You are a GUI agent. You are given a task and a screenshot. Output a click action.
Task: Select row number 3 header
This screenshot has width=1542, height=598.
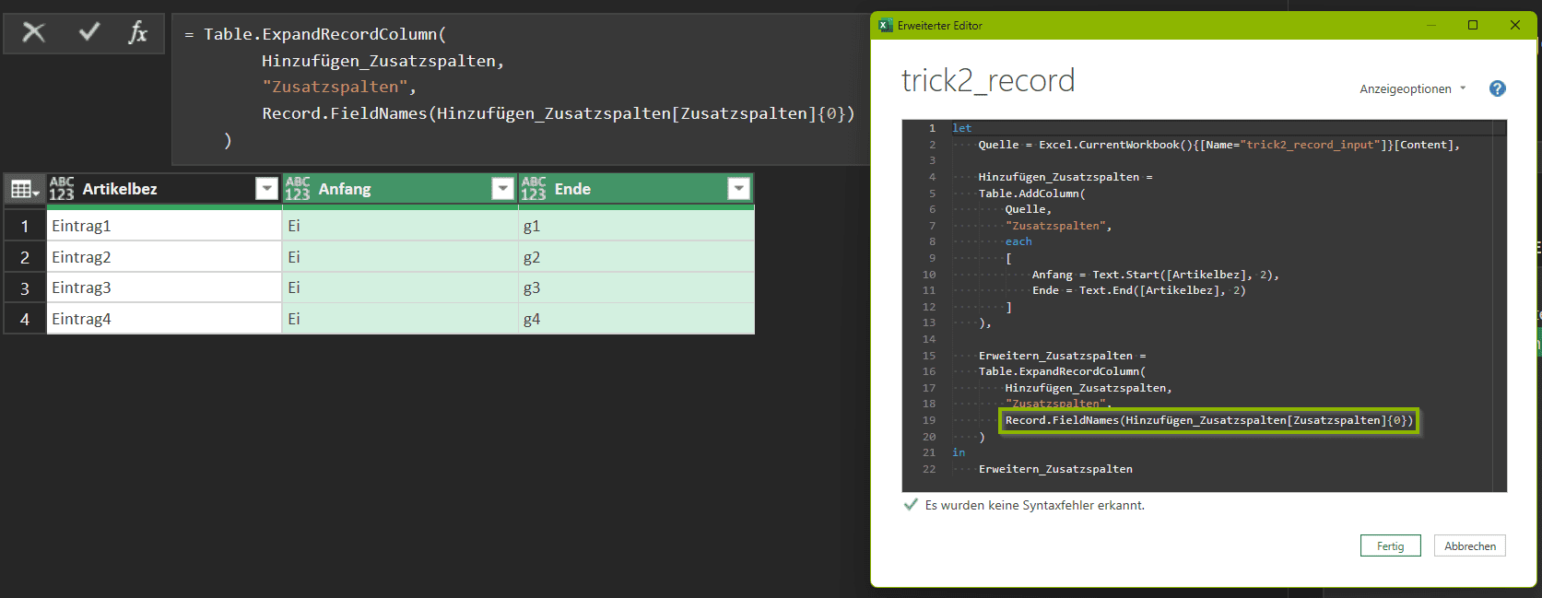pyautogui.click(x=25, y=288)
